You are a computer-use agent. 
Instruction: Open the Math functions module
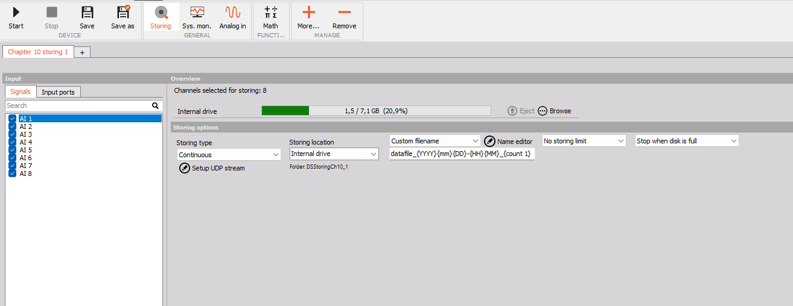pos(270,17)
